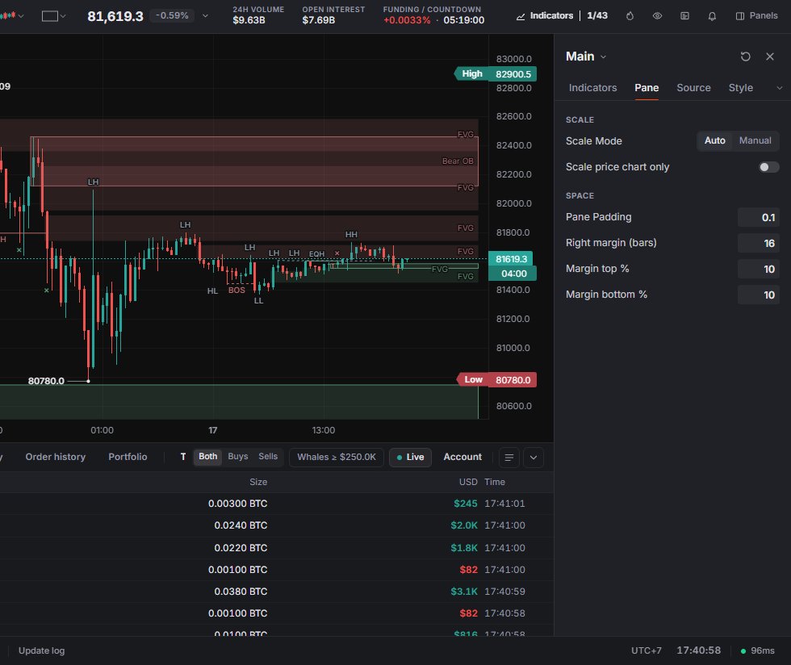The image size is (791, 665).
Task: Click the Account button
Action: pos(462,457)
